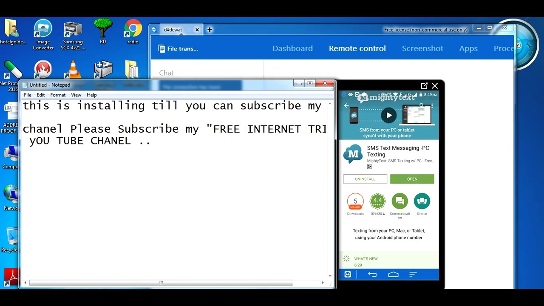
Task: Select the Image Converter desktop shortcut
Action: pos(43,35)
